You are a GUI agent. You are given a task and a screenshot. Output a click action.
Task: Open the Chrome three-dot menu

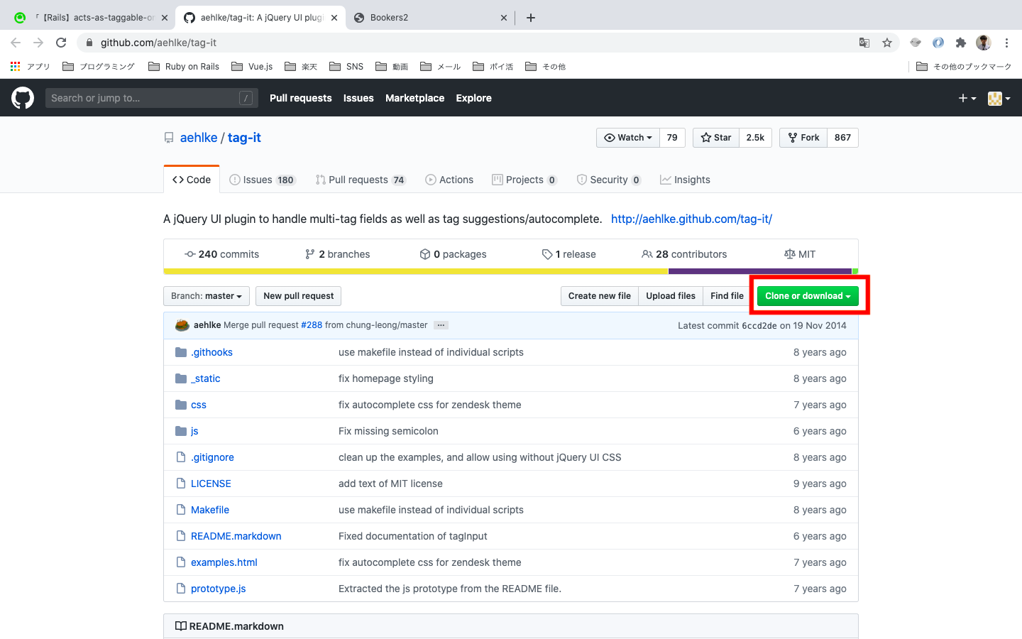tap(1006, 43)
